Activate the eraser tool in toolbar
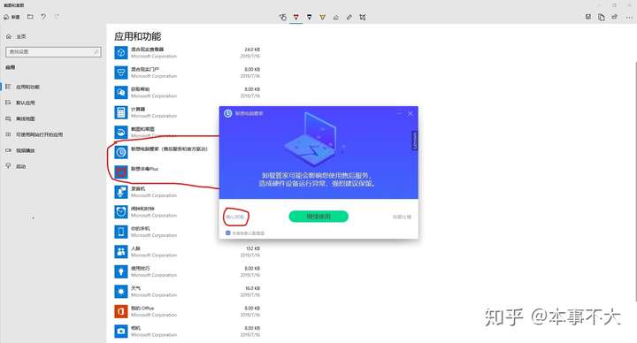 pos(336,17)
